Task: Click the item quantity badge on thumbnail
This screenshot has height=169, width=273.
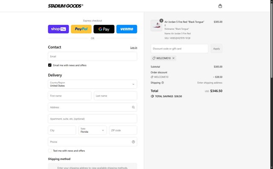Action: [x=161, y=20]
